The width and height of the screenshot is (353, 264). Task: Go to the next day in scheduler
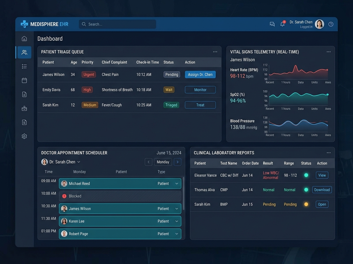tap(177, 162)
